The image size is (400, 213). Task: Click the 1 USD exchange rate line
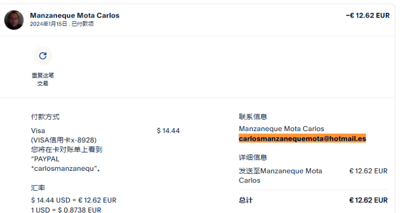click(x=66, y=209)
